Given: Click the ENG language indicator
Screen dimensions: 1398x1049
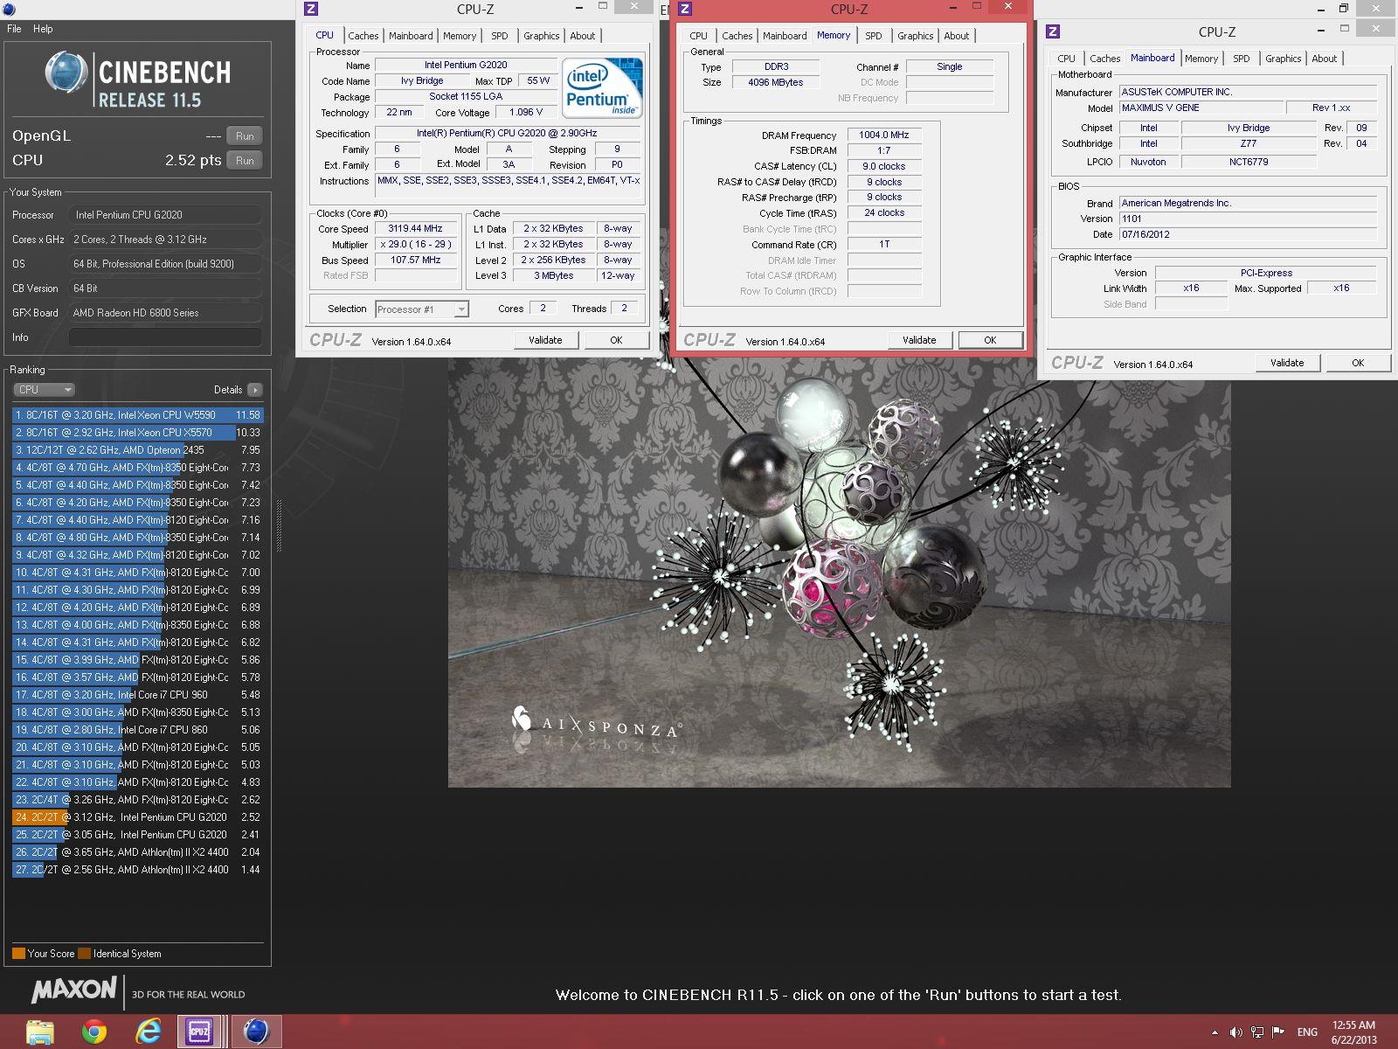Looking at the screenshot, I should tap(1307, 1032).
